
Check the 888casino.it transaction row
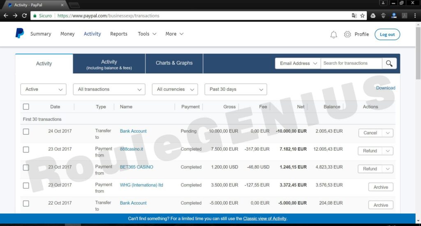[26, 150]
